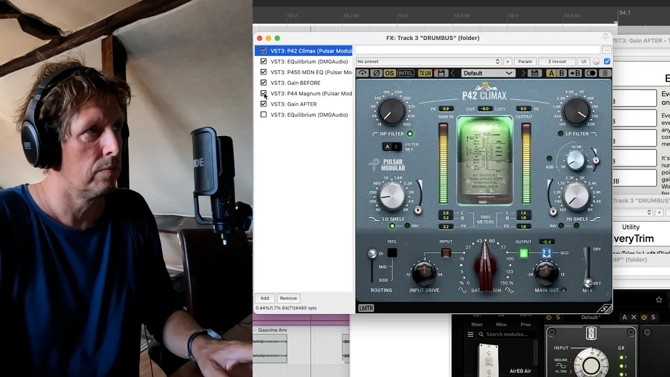This screenshot has height=377, width=670.
Task: Select the Pres module category
Action: (525, 325)
